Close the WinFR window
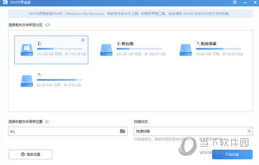 [x=255, y=2]
